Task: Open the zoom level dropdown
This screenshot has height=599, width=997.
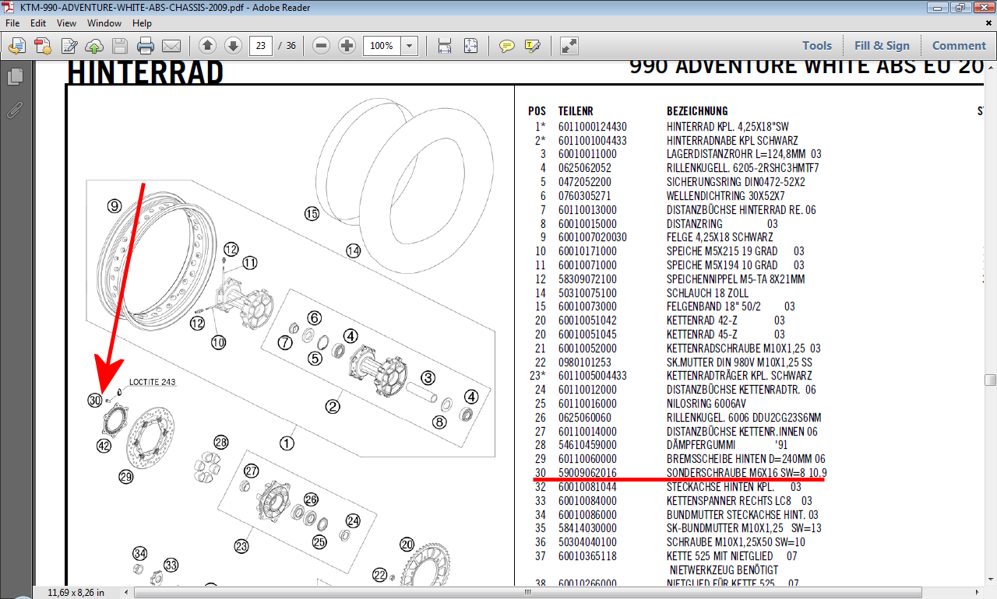Action: tap(409, 46)
